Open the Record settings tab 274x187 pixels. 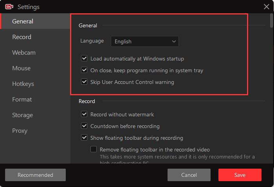point(35,37)
